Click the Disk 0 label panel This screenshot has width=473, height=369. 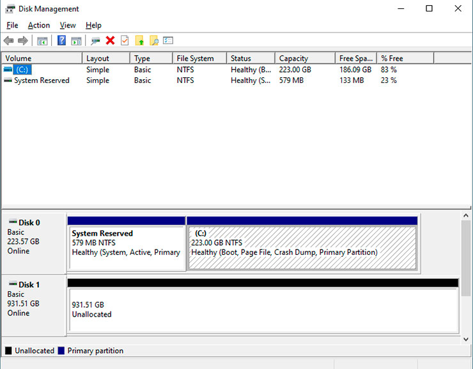pyautogui.click(x=34, y=243)
